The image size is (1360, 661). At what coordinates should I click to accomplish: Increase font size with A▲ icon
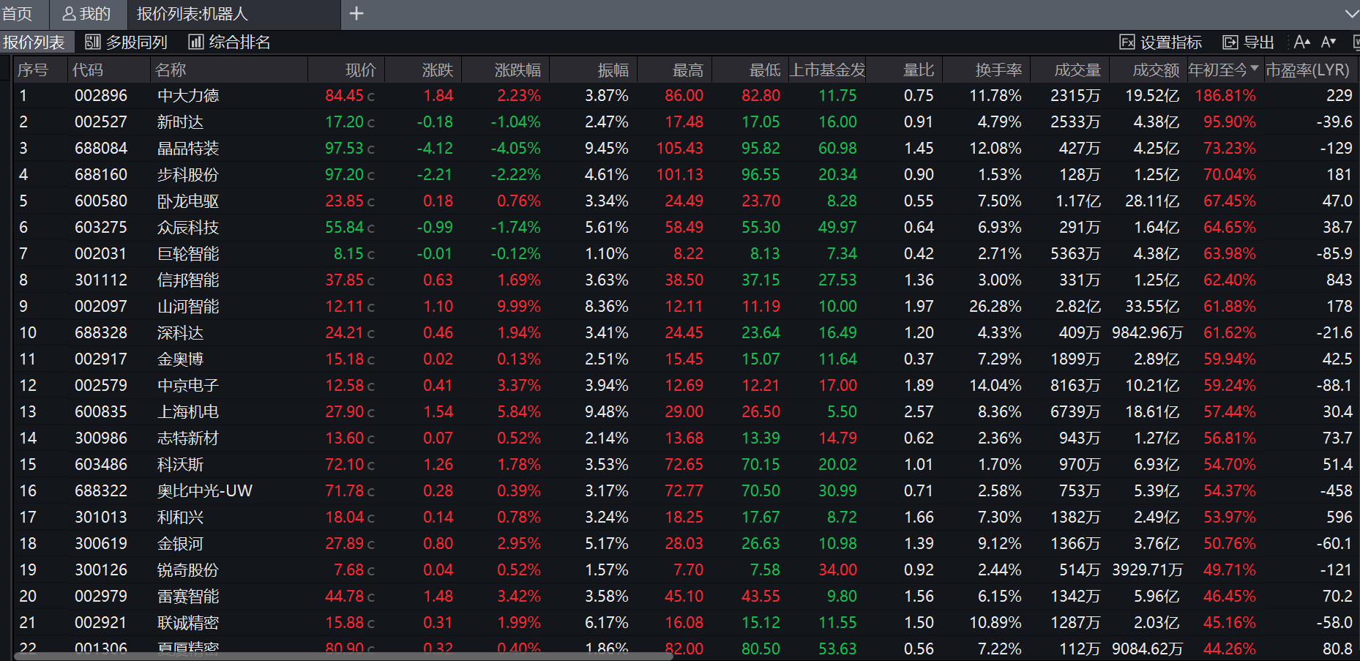tap(1301, 42)
